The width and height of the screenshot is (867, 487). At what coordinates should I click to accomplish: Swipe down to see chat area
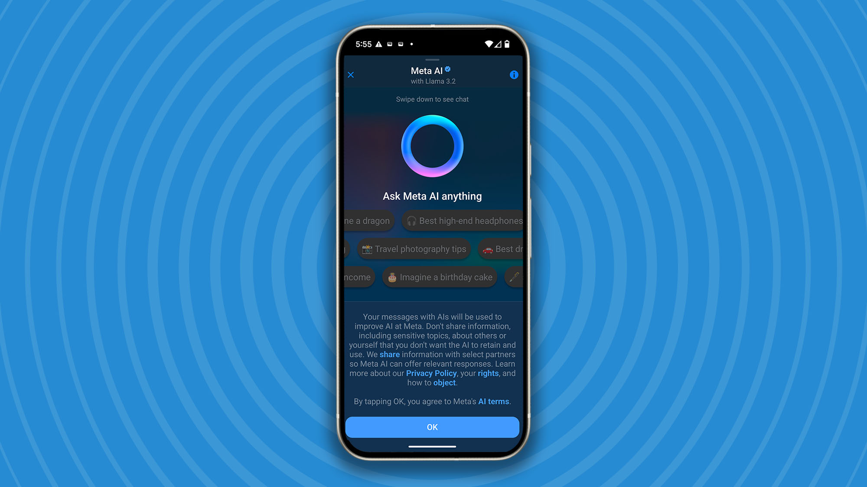click(x=433, y=99)
